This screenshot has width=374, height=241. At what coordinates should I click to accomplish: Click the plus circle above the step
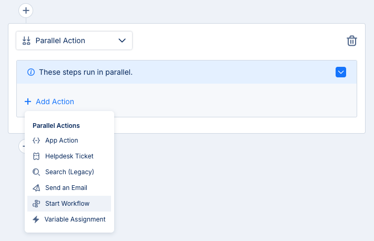pos(26,10)
